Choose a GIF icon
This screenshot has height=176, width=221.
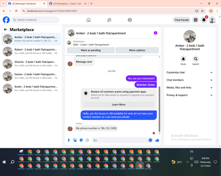coord(88,140)
